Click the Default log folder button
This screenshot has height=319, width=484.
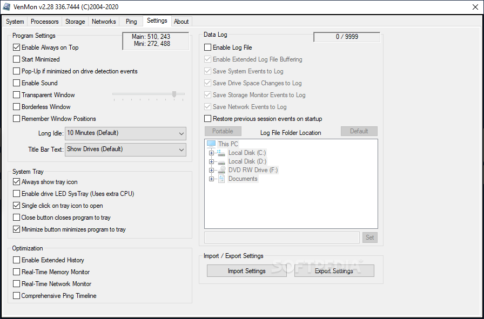tap(359, 131)
